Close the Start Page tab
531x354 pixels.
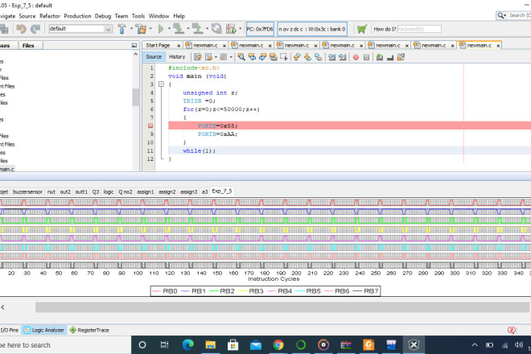(x=179, y=45)
